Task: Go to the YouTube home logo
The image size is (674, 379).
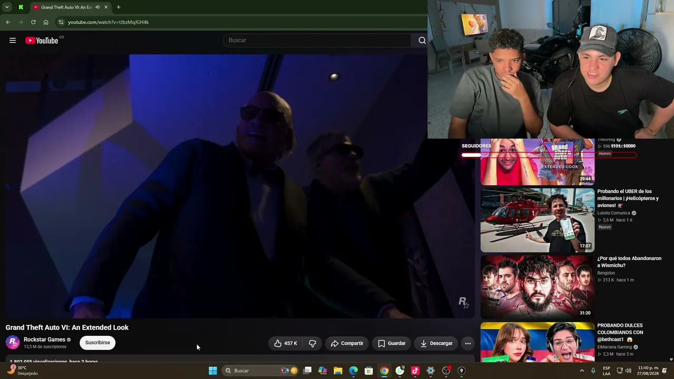Action: point(42,41)
